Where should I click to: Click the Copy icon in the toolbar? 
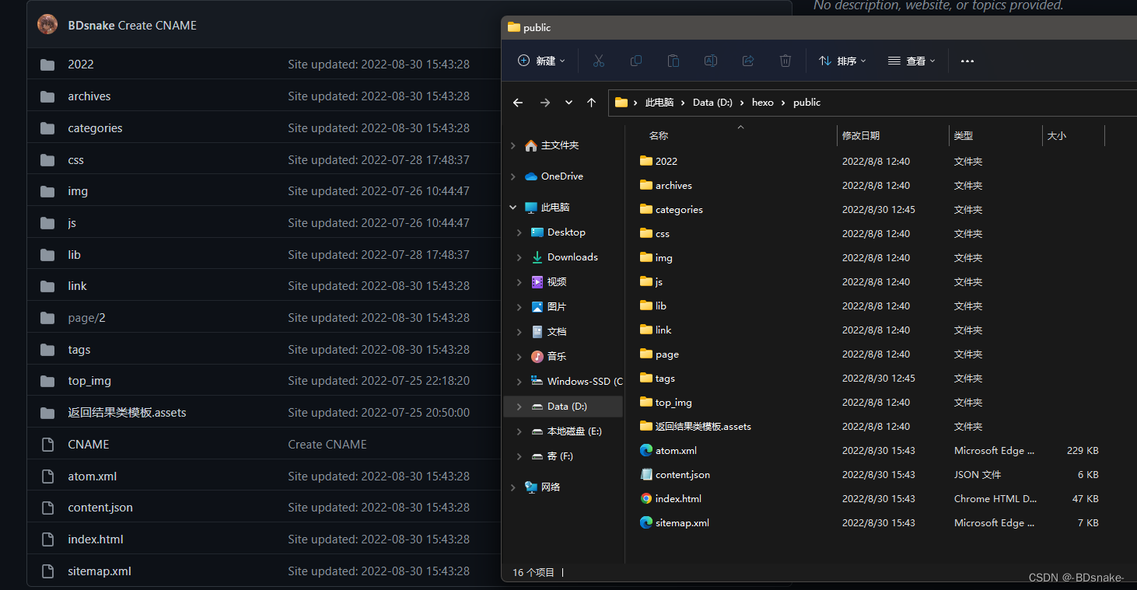(x=635, y=61)
